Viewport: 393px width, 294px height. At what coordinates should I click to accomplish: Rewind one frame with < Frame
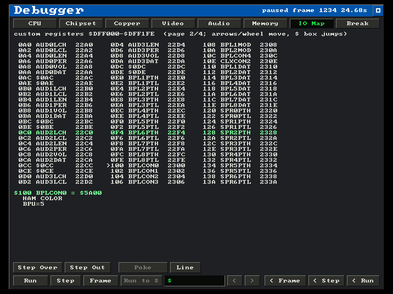point(285,281)
